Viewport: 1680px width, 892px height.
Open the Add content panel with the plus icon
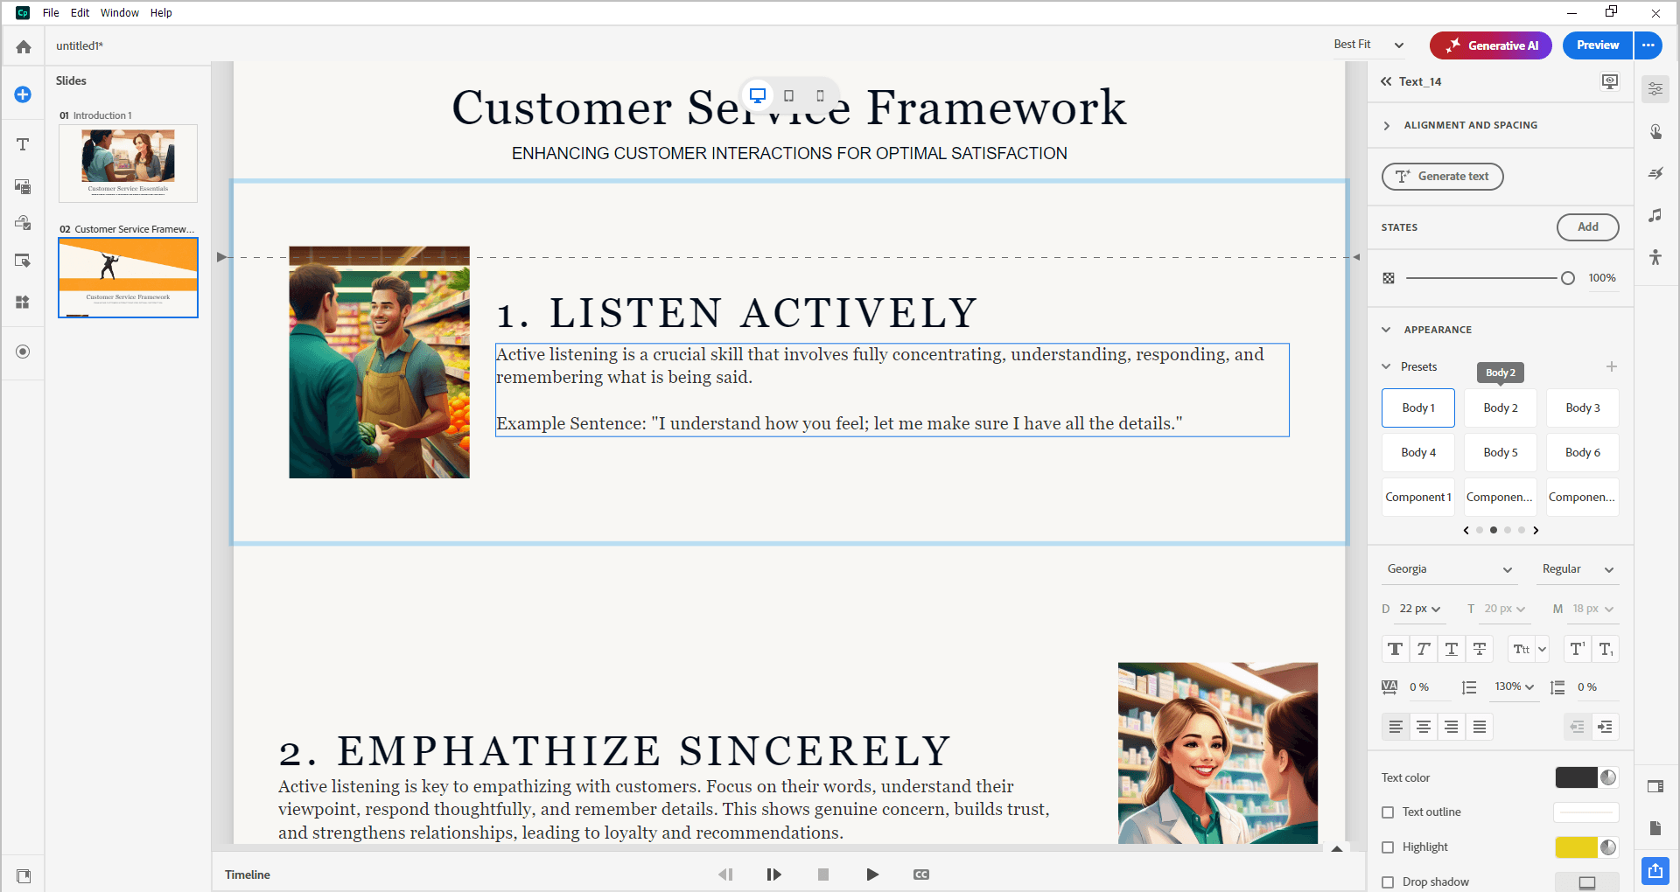[x=23, y=94]
